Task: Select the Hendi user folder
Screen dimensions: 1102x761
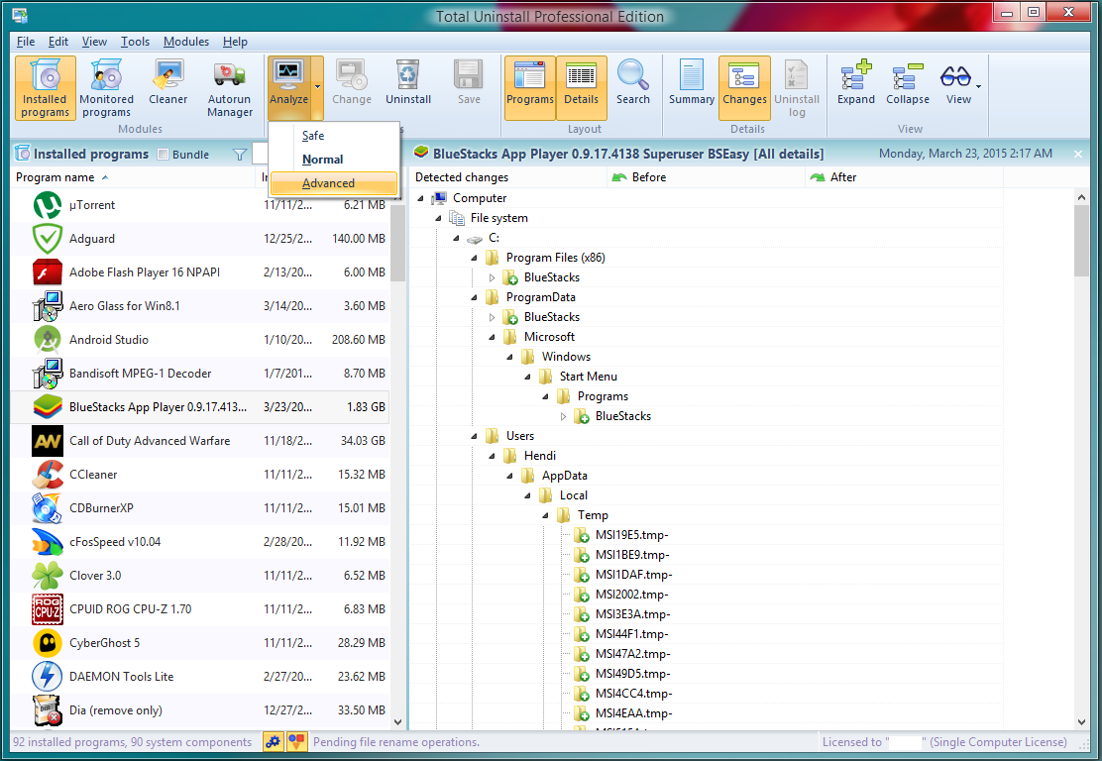Action: coord(539,456)
